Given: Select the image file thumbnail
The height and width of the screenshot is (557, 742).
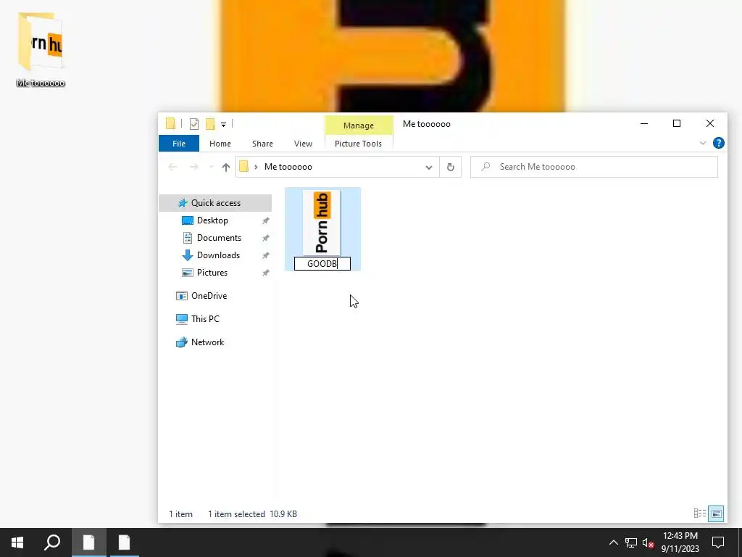Looking at the screenshot, I should (321, 223).
